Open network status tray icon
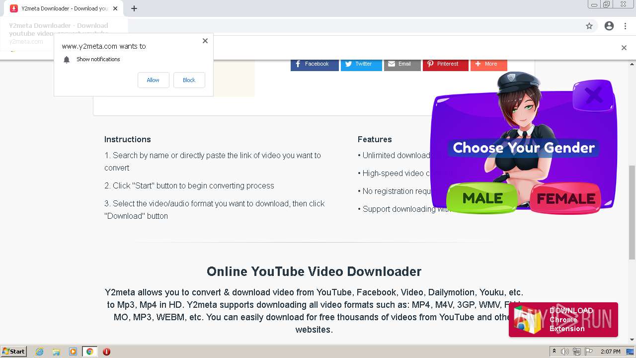Image resolution: width=636 pixels, height=358 pixels. [576, 352]
